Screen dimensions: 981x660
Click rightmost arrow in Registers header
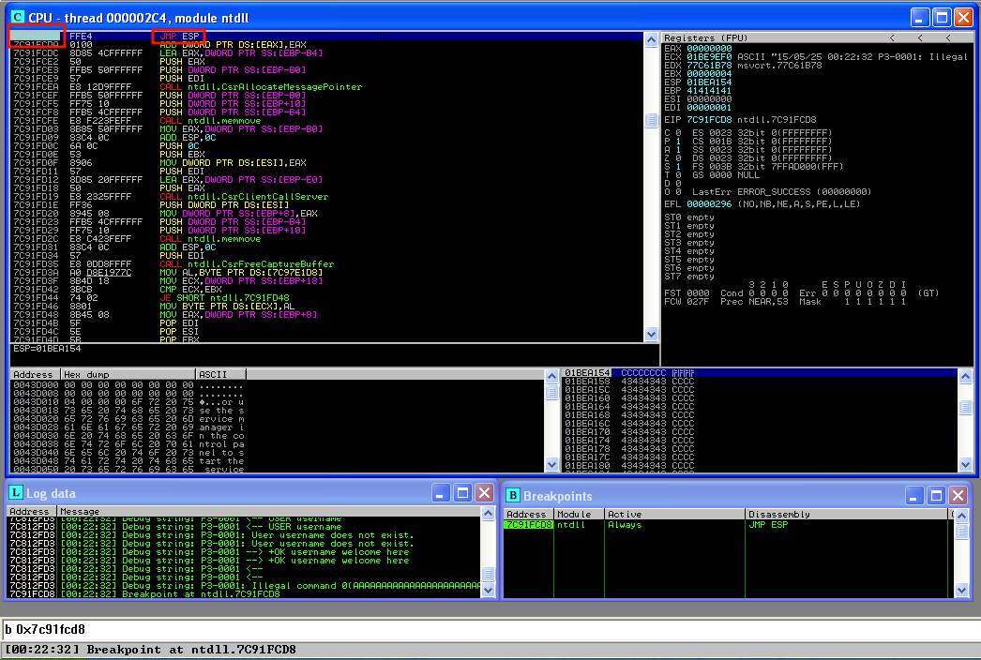click(949, 37)
